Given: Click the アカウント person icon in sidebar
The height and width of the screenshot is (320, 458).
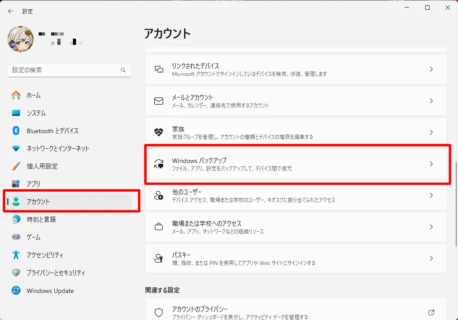Looking at the screenshot, I should (x=16, y=201).
